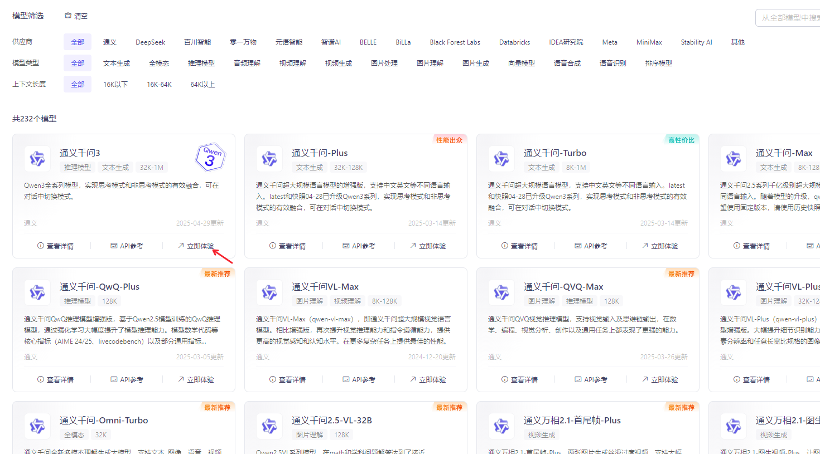Image resolution: width=820 pixels, height=454 pixels.
Task: Open 查看详情 on the 通义千问3 card
Action: (x=55, y=246)
